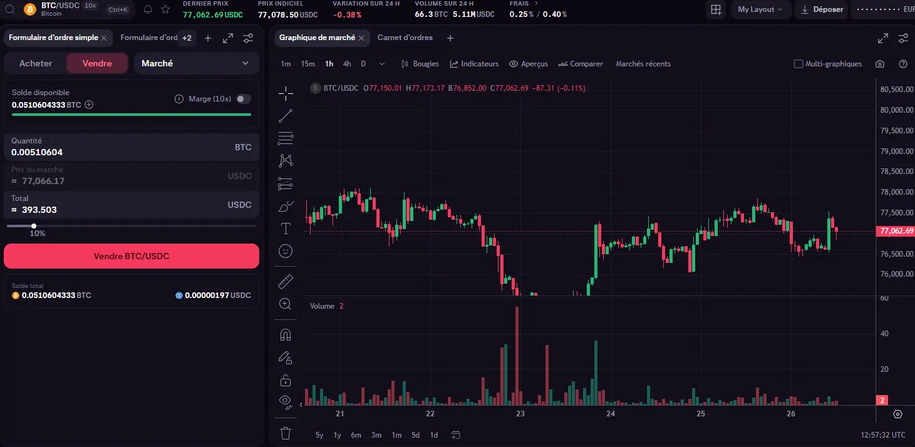
Task: Open the Marché order type dropdown
Action: [196, 63]
